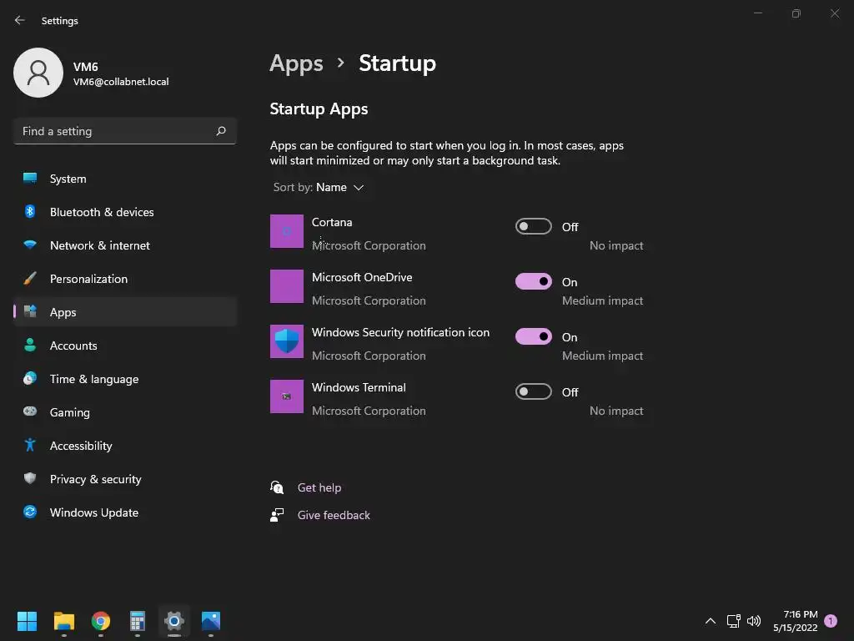Click the Get help headset icon
Viewport: 854px width, 641px height.
[x=277, y=487]
